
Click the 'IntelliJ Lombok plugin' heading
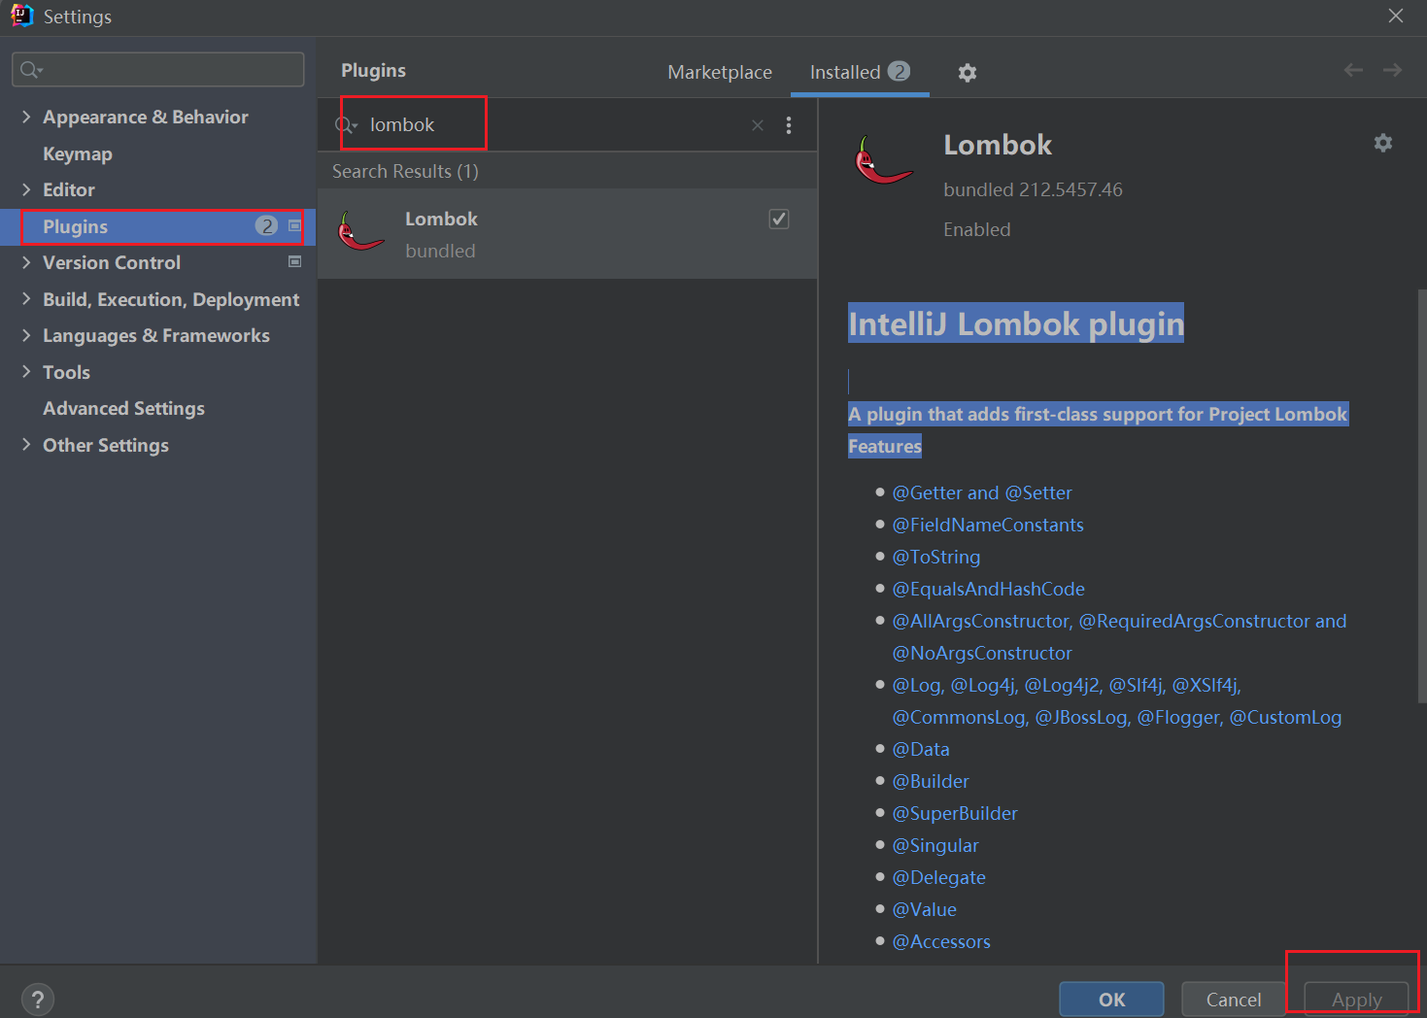click(1016, 323)
